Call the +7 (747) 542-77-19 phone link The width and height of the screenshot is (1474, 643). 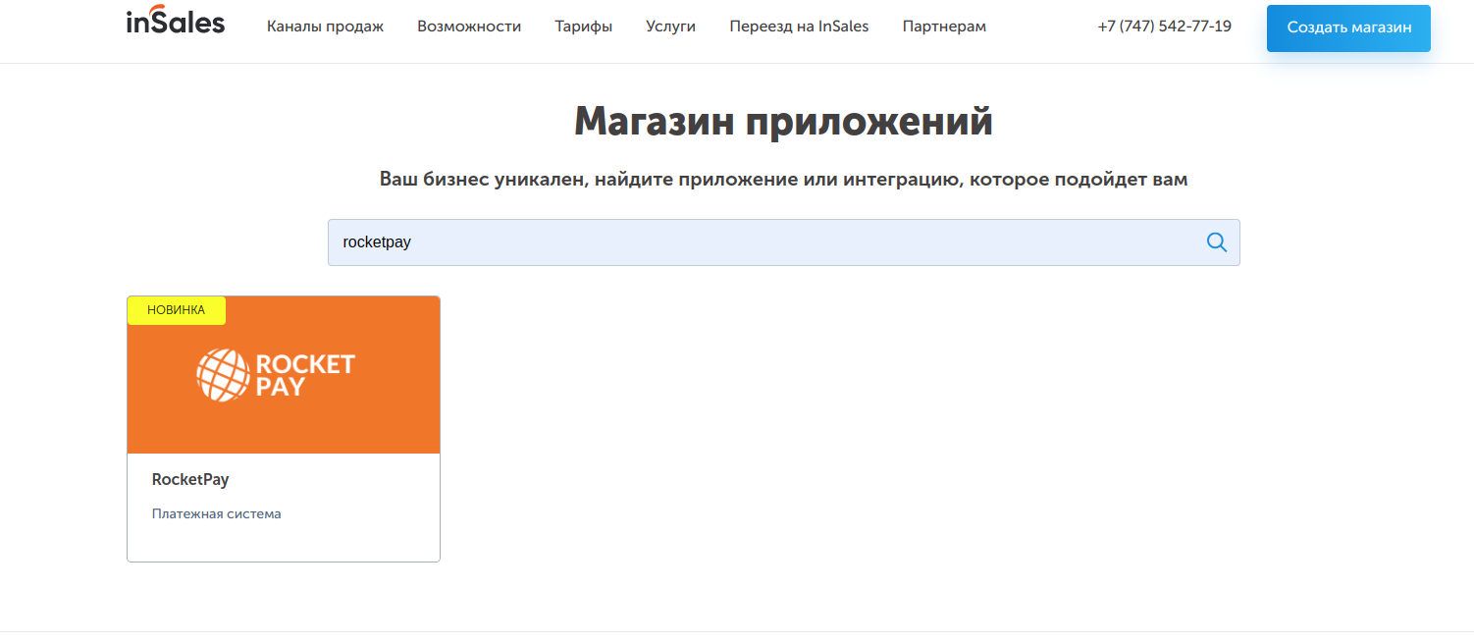click(1165, 27)
